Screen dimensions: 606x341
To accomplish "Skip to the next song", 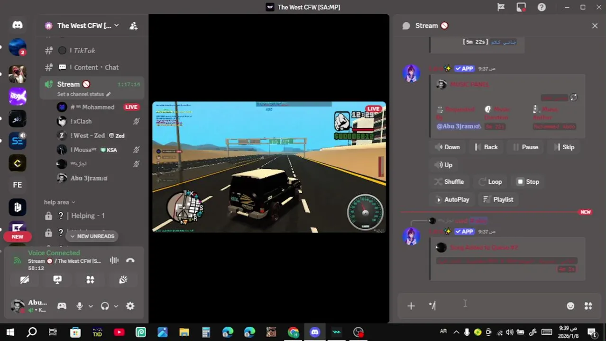I will click(564, 147).
